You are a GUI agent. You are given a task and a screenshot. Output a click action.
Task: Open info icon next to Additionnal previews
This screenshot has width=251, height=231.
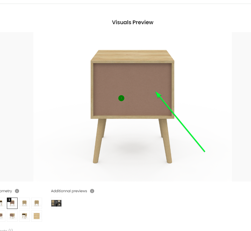tap(92, 191)
